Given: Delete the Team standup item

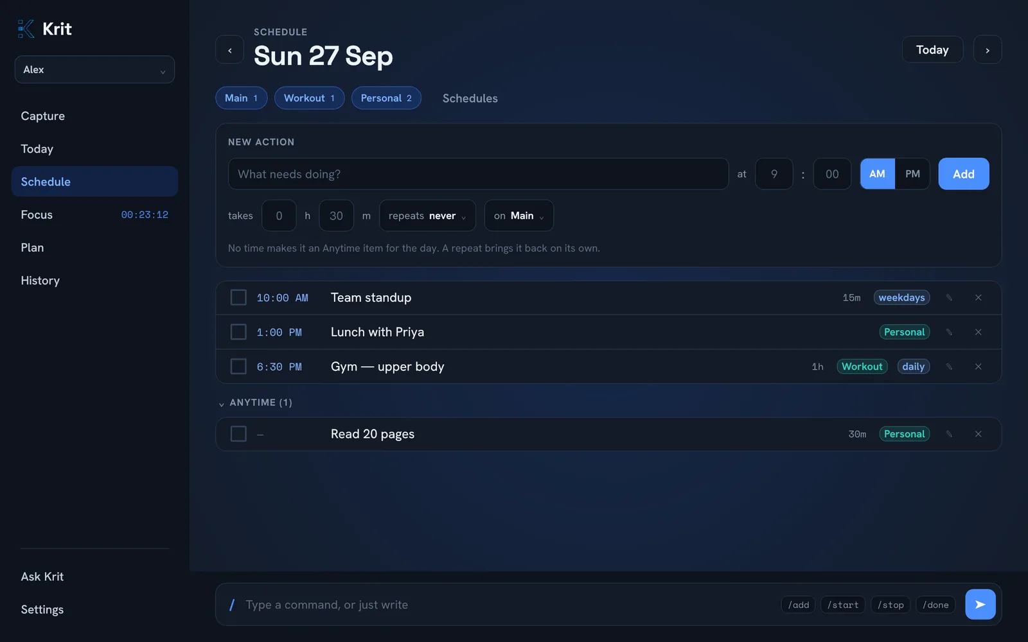Looking at the screenshot, I should 979,298.
